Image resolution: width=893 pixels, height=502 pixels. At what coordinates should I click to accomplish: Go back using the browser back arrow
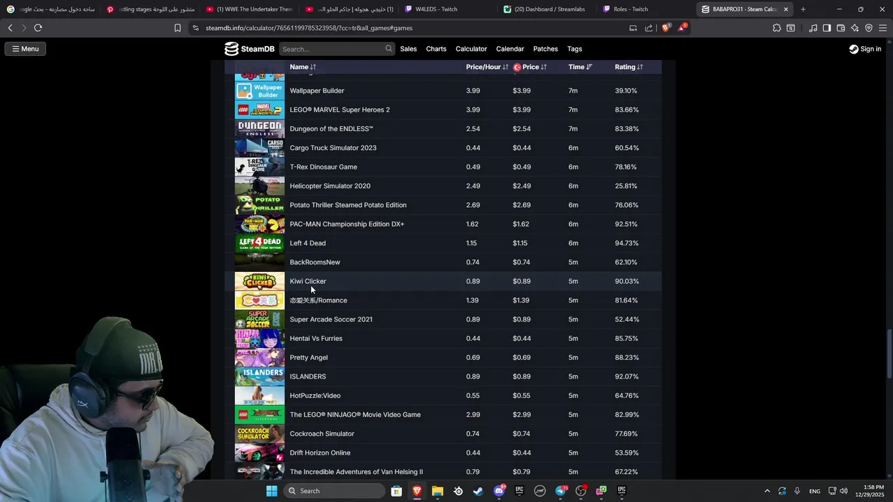pos(10,28)
